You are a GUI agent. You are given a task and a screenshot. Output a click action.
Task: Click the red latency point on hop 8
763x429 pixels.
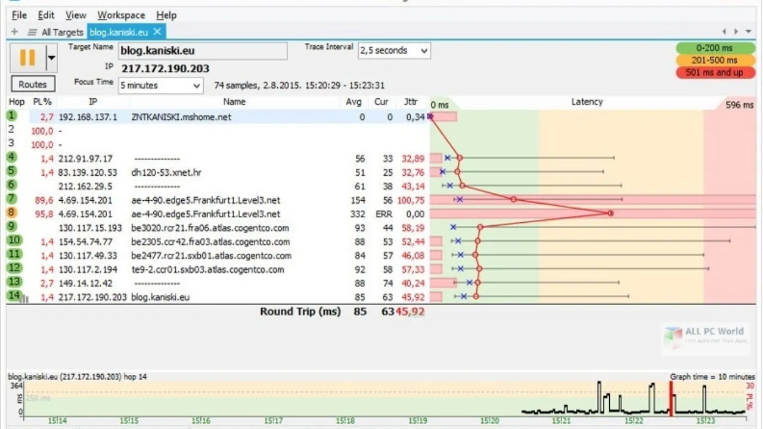tap(610, 213)
